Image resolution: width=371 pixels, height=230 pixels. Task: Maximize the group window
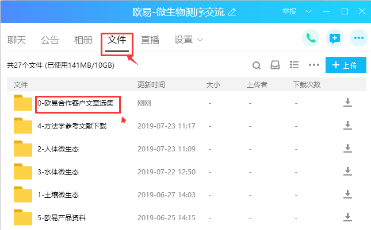tap(345, 11)
